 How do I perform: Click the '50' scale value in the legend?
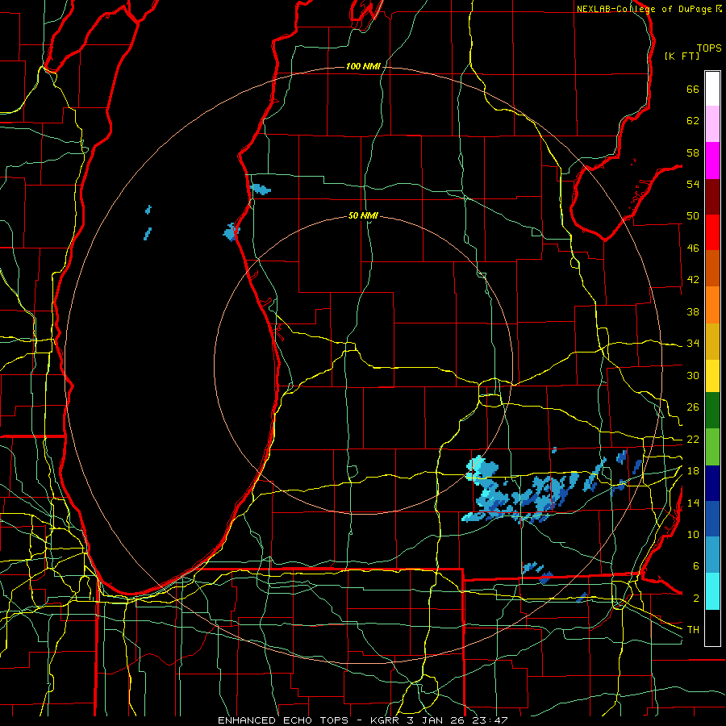click(x=693, y=216)
